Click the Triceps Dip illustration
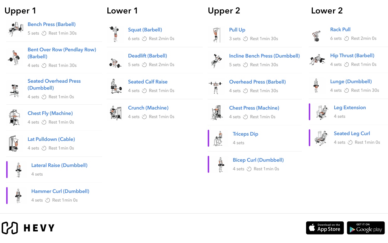The image size is (388, 243). click(221, 138)
